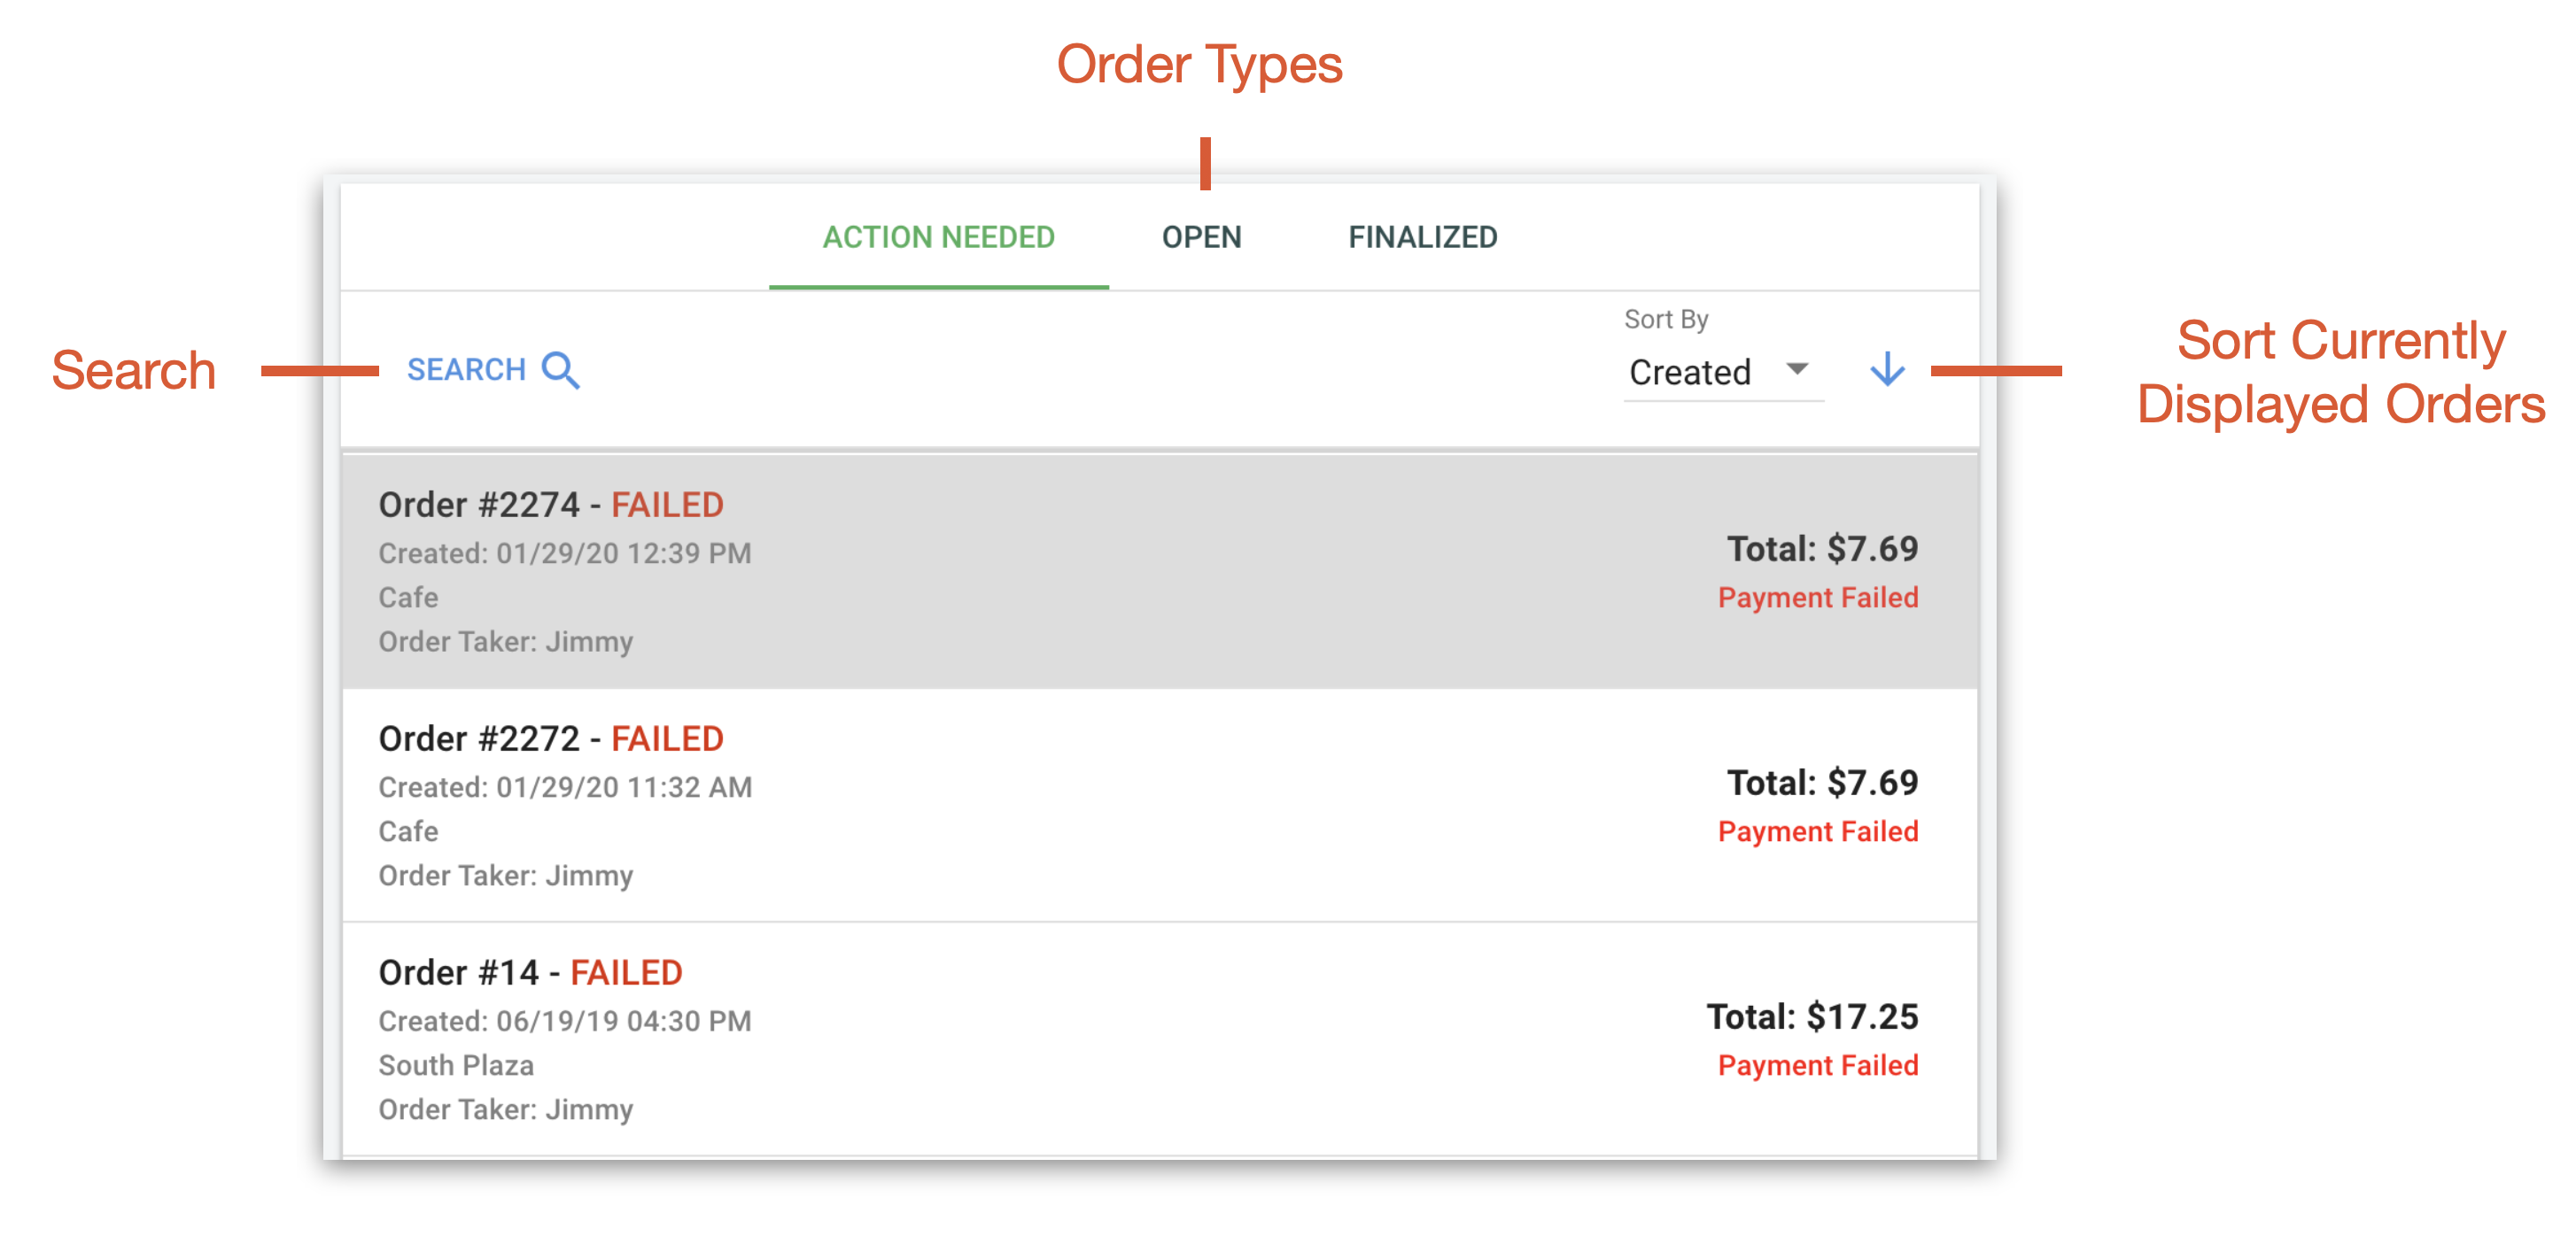Click the Payment Failed label on Order #14

click(1818, 1064)
